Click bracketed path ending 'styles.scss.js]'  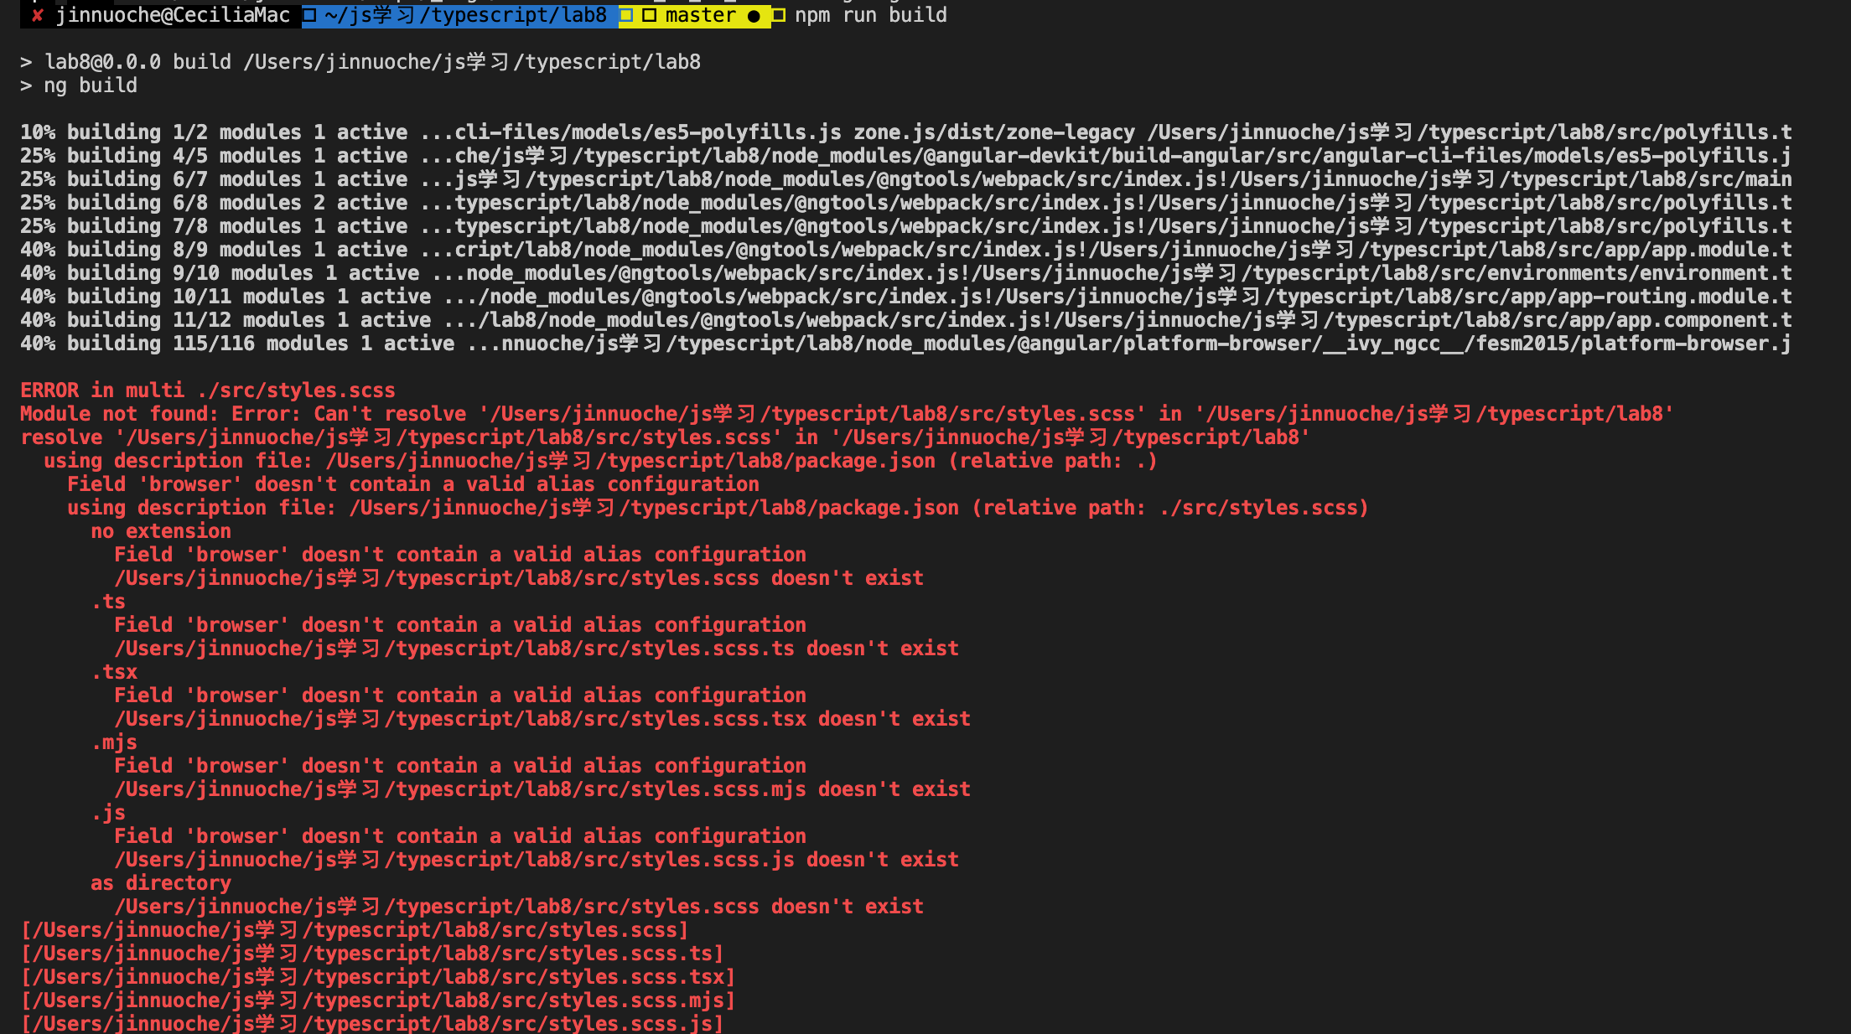[372, 1023]
